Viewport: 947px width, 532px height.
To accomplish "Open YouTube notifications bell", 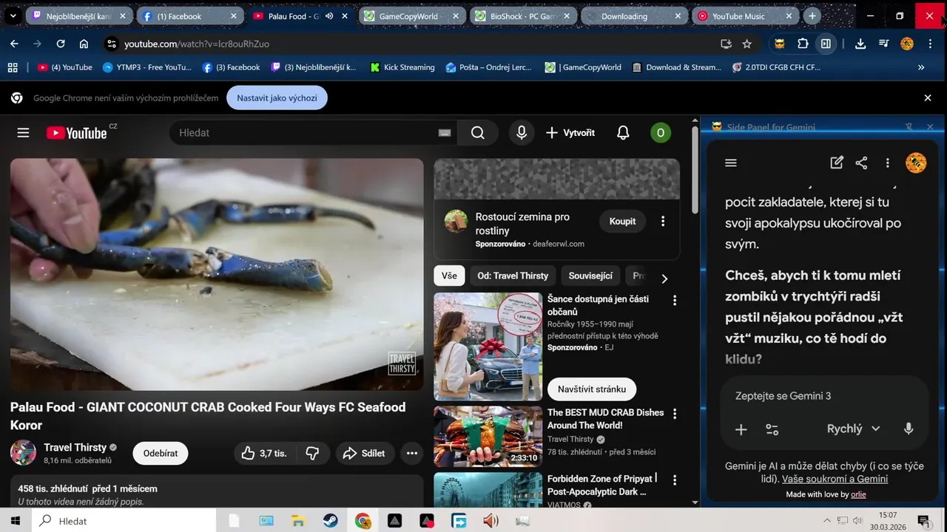I will (x=623, y=133).
